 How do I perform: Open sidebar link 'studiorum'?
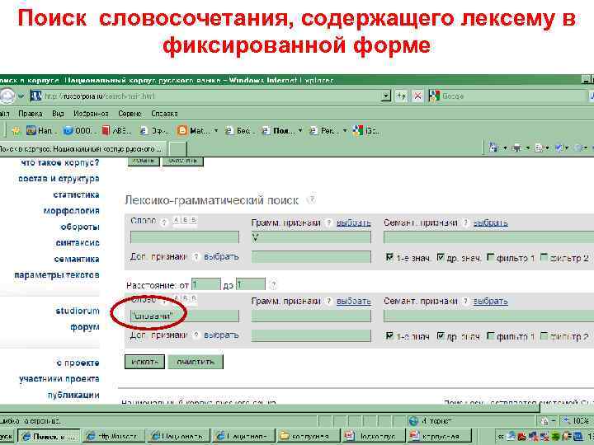tap(78, 311)
